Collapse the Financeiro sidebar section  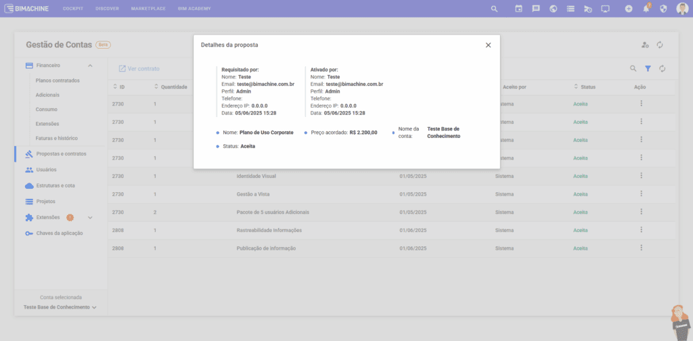point(90,66)
